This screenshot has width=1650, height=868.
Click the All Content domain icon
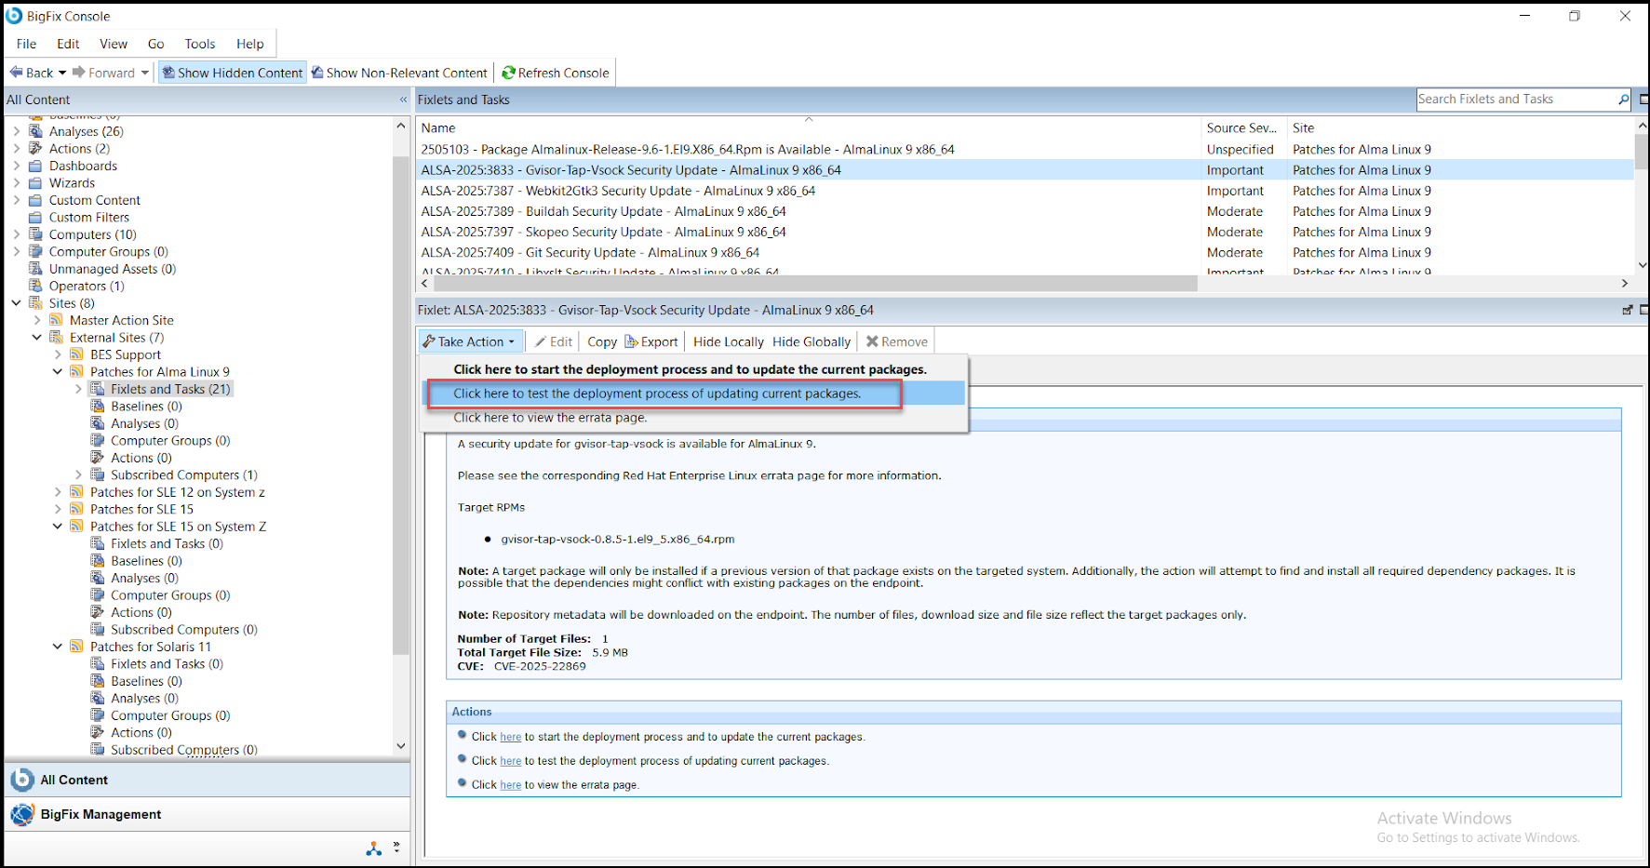click(x=22, y=780)
